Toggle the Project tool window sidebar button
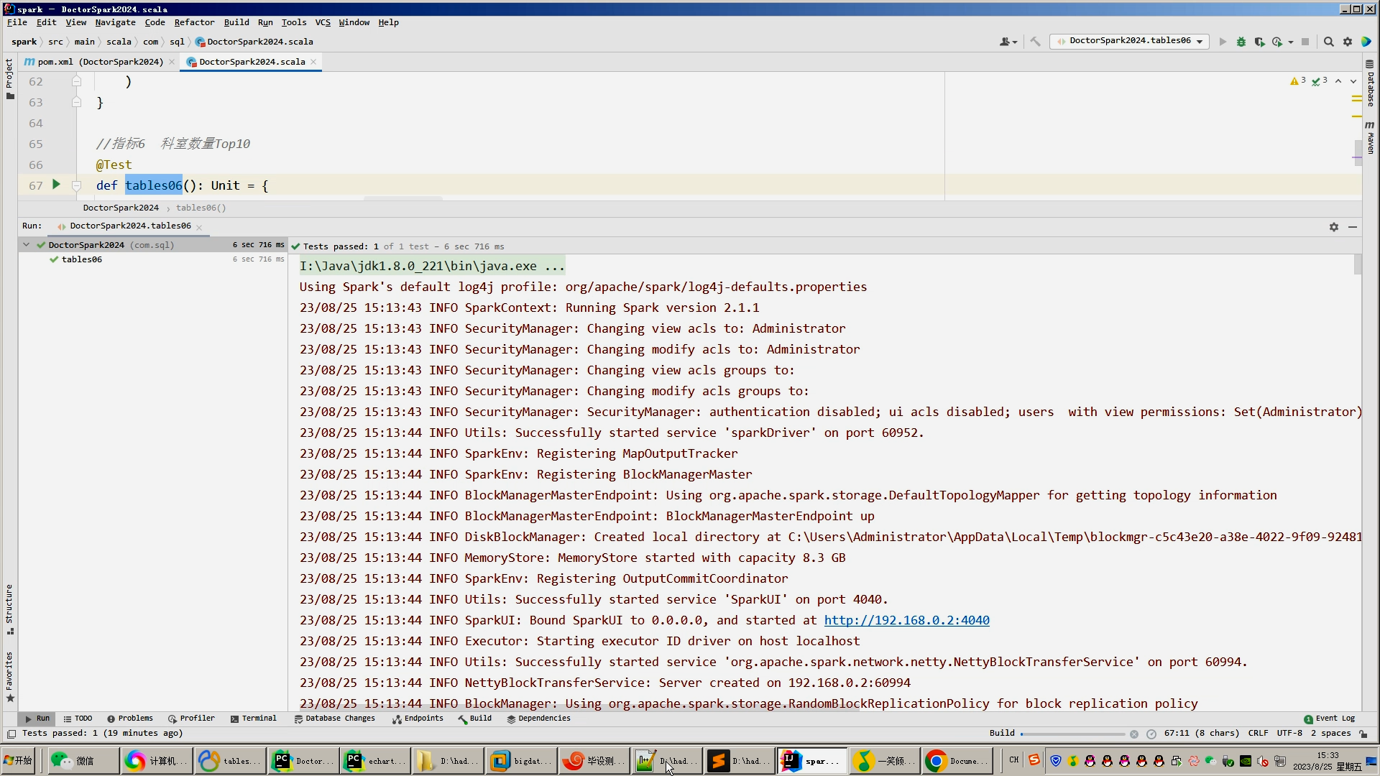This screenshot has width=1380, height=776. click(9, 79)
